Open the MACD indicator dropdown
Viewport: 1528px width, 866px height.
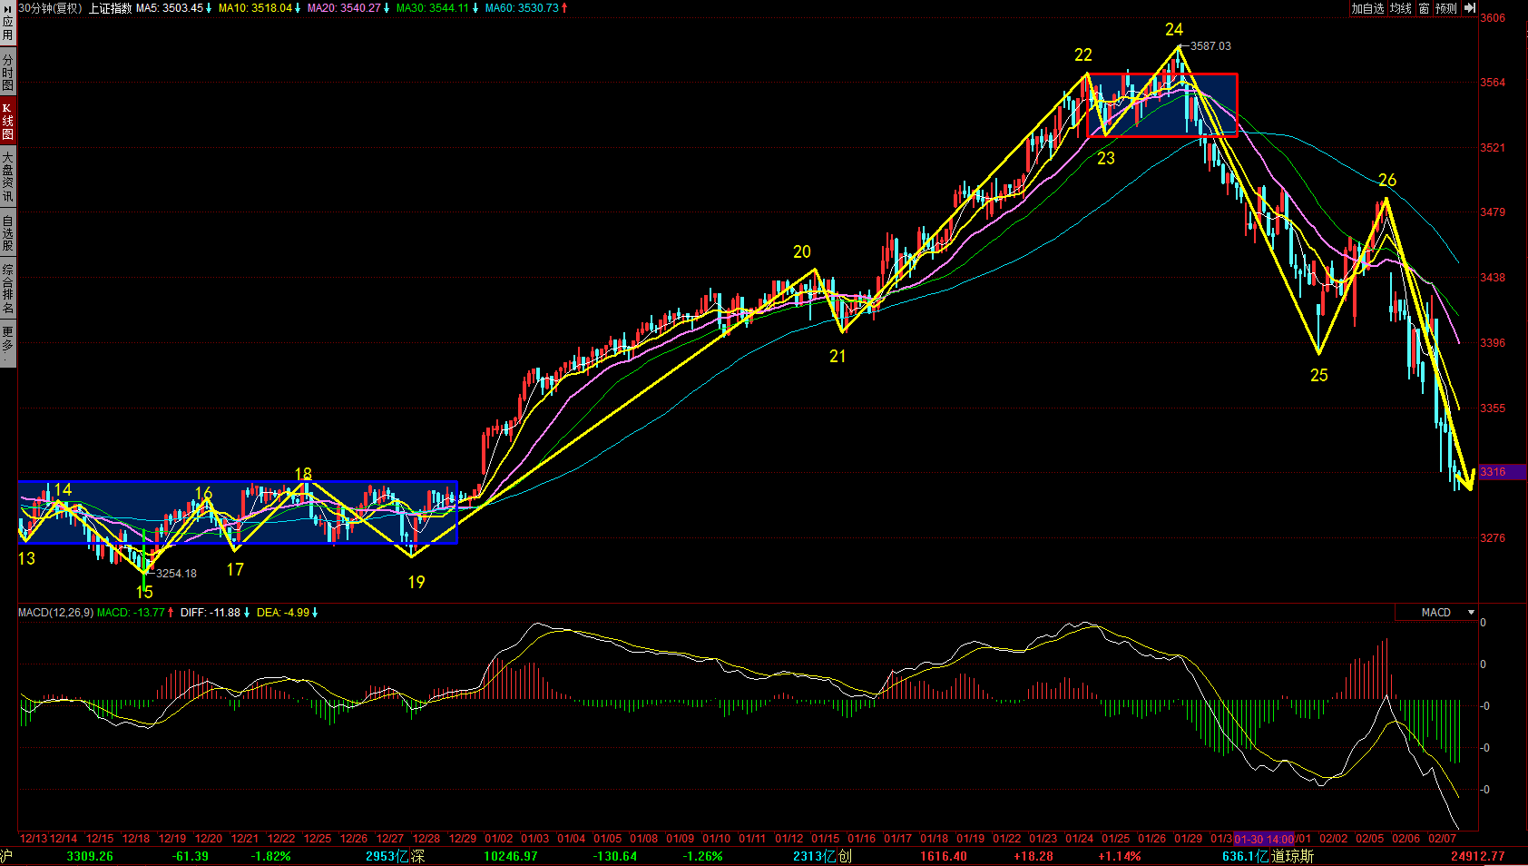pos(1471,613)
